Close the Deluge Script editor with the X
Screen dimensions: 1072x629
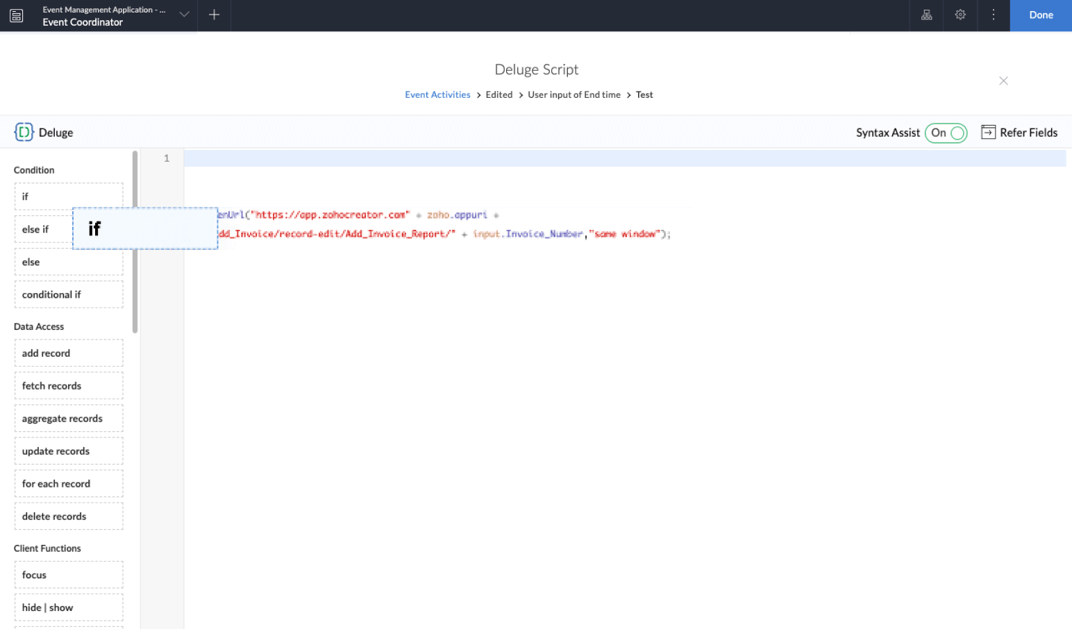point(1003,81)
